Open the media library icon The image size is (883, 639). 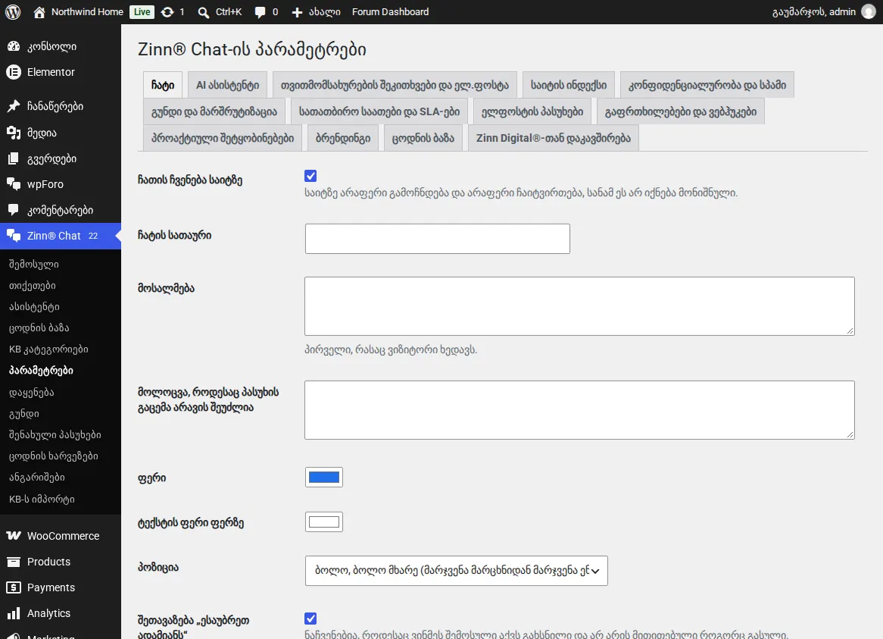pos(14,133)
